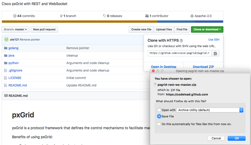This screenshot has height=145, width=251.
Task: Click New pull request button
Action: 44,29
